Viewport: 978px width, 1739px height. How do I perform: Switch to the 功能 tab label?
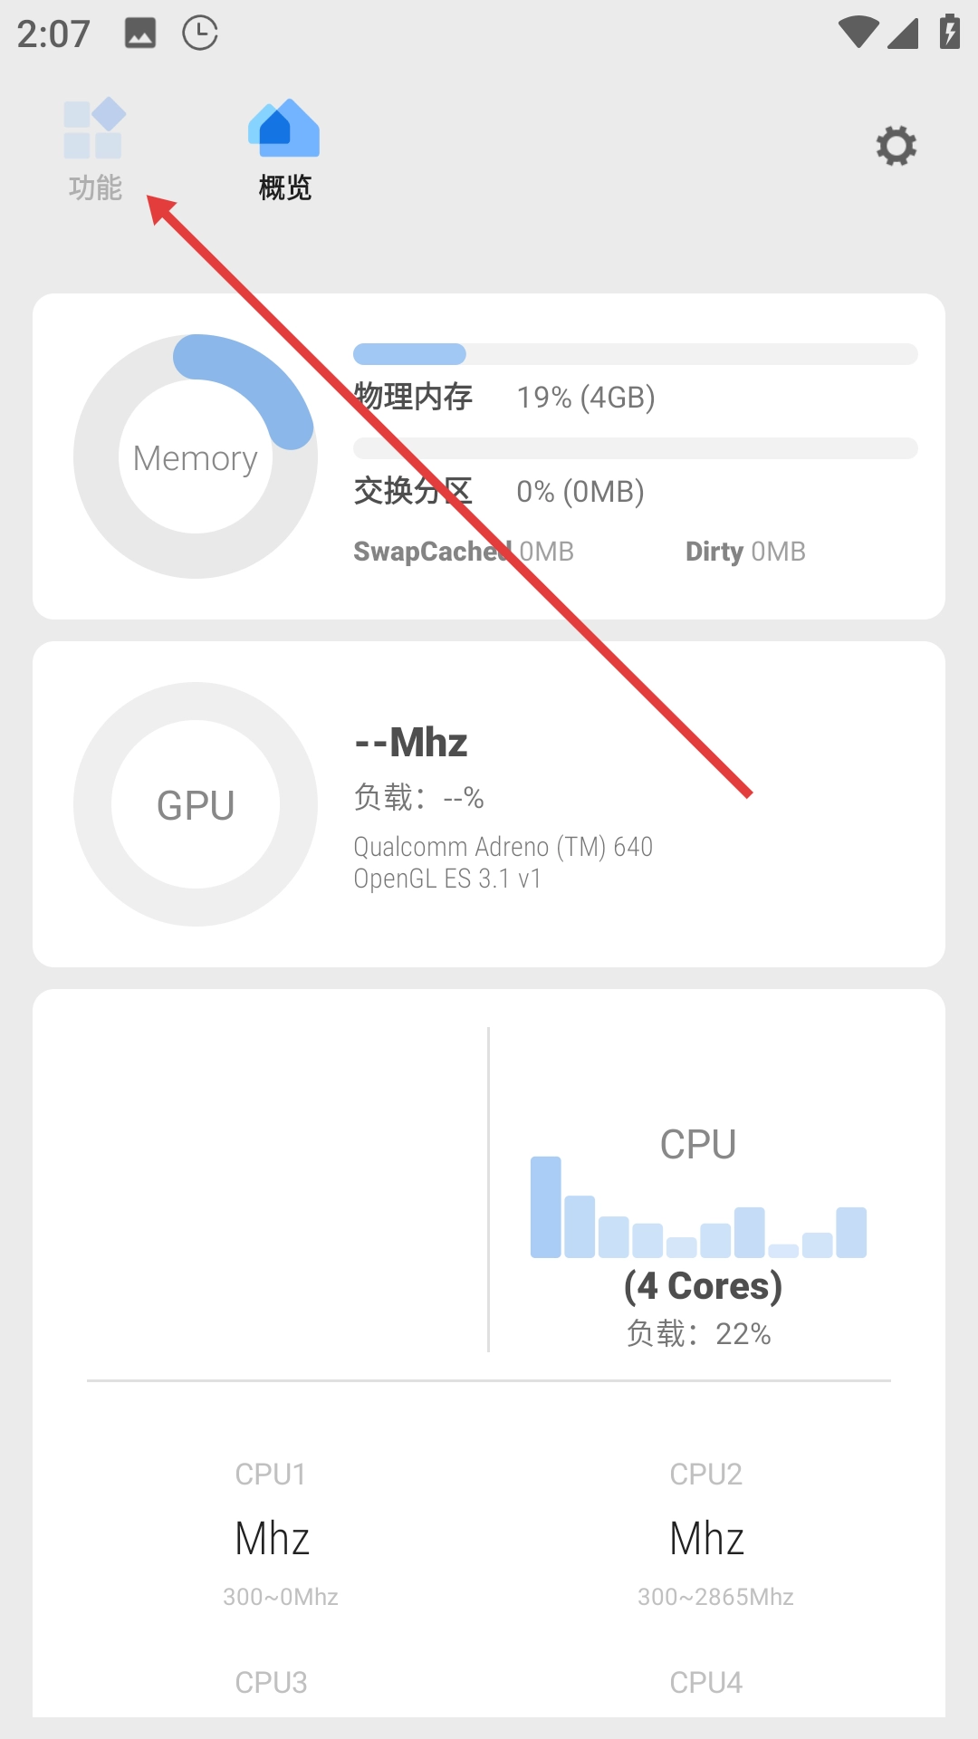(x=95, y=187)
